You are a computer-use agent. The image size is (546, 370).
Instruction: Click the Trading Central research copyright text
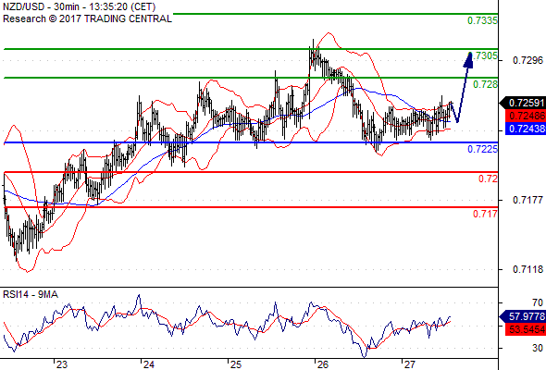point(87,18)
